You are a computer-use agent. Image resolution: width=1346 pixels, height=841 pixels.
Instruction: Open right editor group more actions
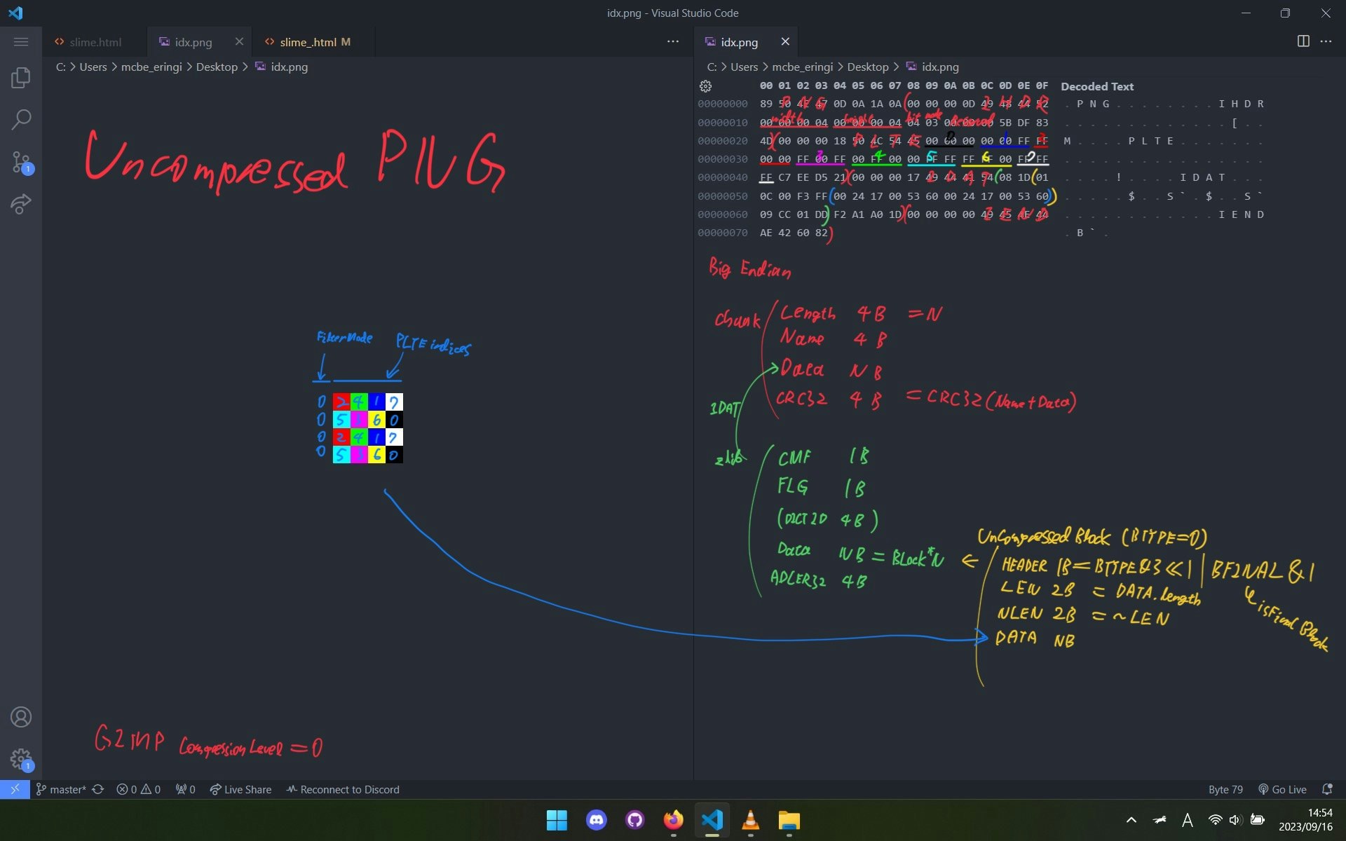click(1326, 41)
